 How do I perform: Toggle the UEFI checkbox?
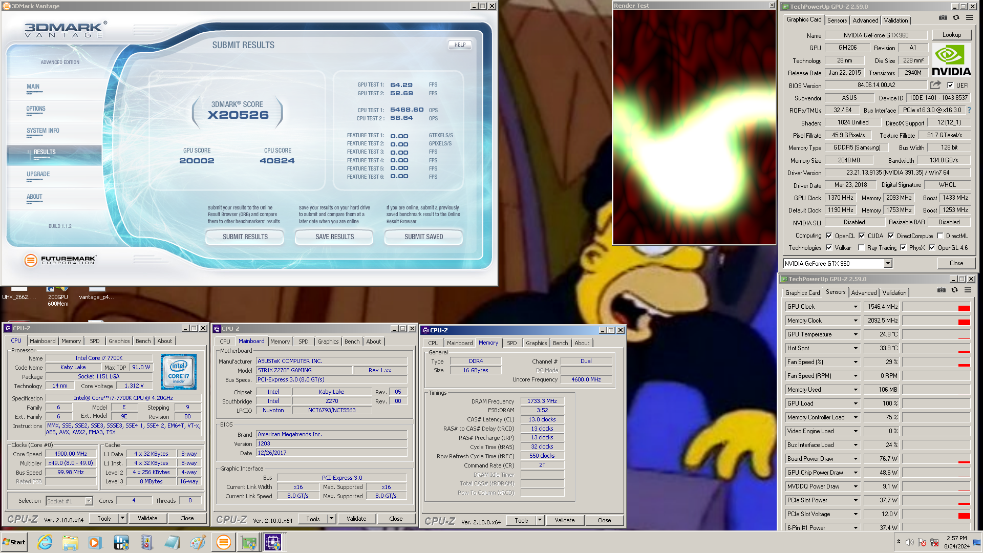(x=950, y=86)
